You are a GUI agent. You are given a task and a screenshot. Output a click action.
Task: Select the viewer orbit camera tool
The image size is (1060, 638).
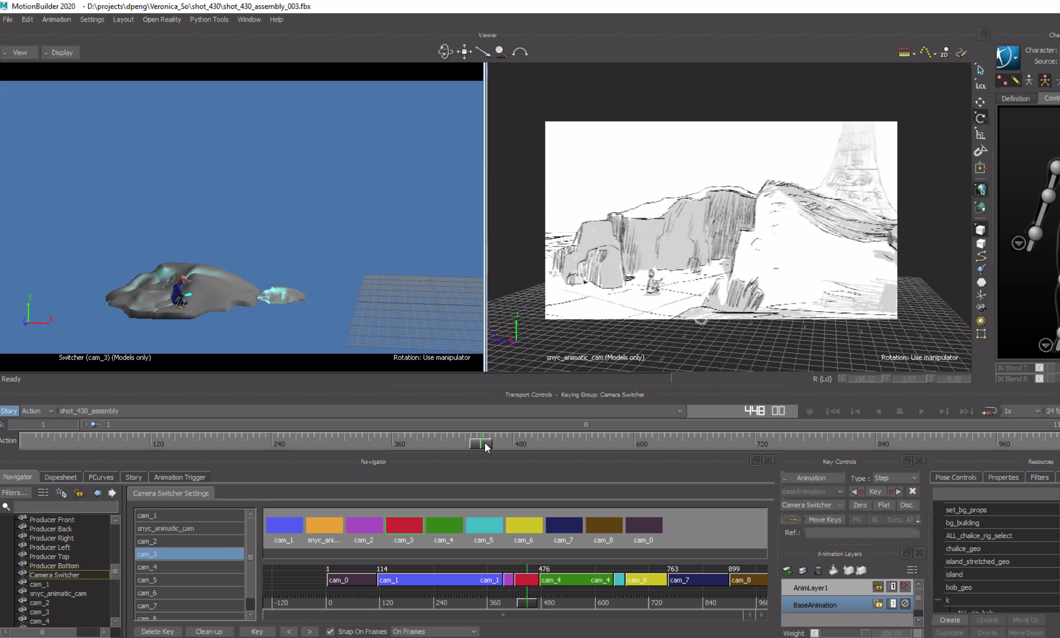(x=445, y=52)
